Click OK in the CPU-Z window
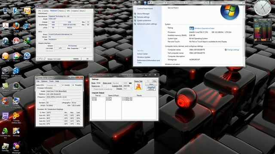 pyautogui.click(x=87, y=59)
